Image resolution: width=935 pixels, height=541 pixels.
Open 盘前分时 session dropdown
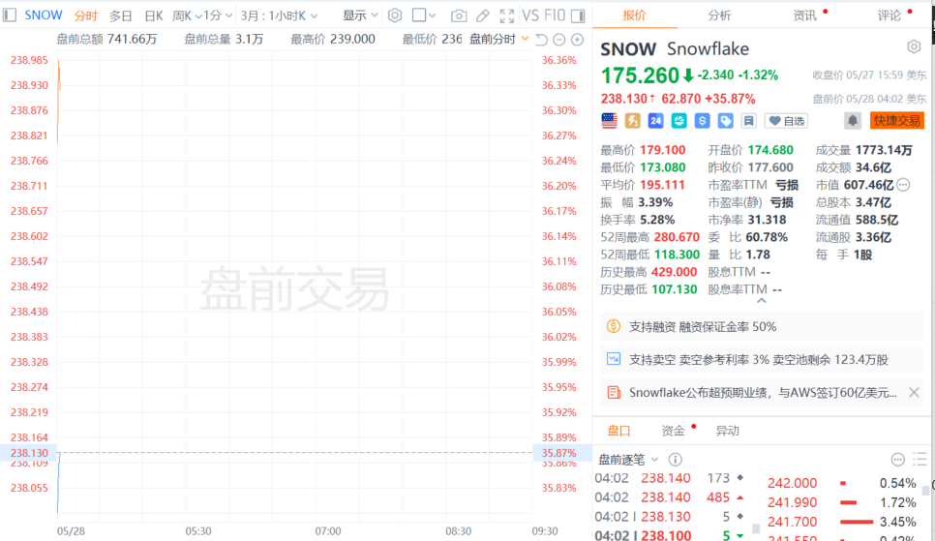(x=499, y=40)
